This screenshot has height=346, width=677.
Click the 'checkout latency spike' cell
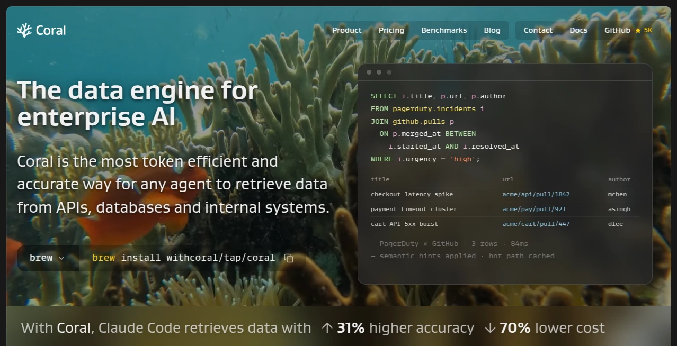tap(412, 194)
